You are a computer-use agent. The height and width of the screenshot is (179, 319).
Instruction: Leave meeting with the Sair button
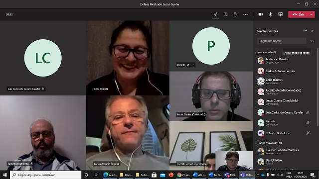tap(299, 14)
